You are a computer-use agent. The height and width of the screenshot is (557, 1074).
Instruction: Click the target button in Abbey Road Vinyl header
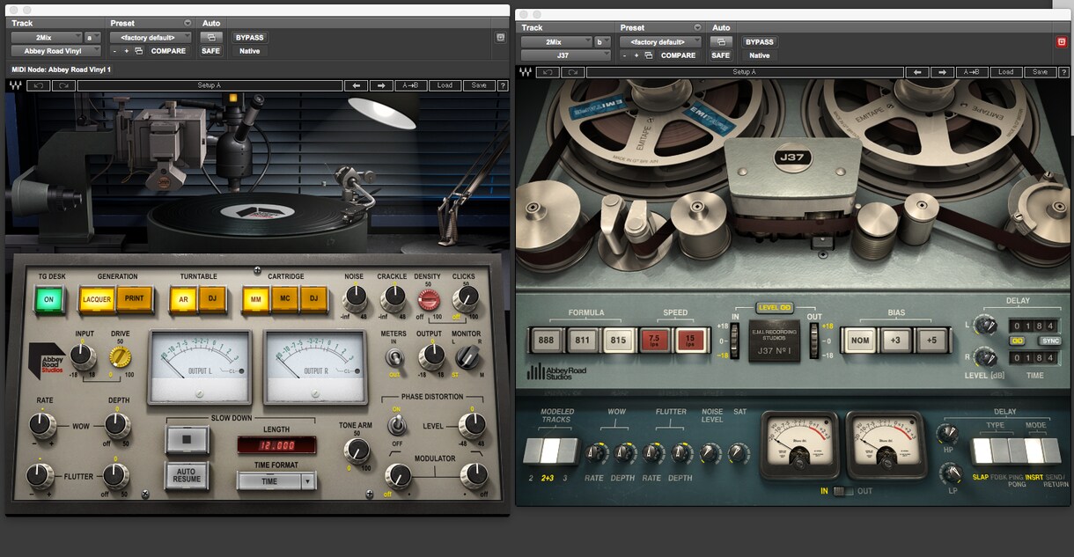point(501,38)
